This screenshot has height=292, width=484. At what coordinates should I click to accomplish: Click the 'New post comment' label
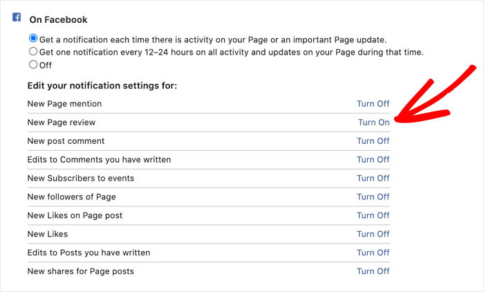coord(66,141)
